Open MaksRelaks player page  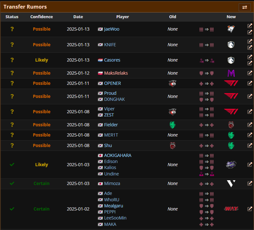[116, 73]
